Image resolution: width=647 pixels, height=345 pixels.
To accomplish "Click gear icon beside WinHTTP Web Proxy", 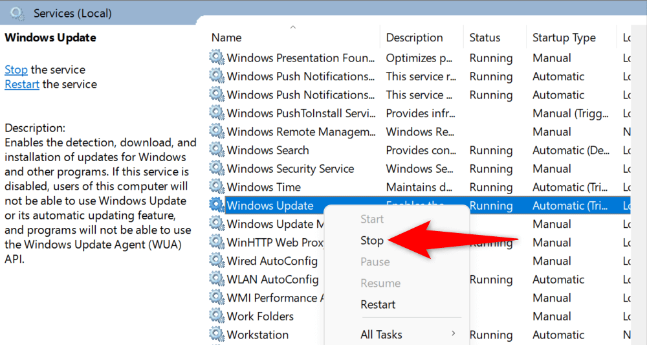I will (217, 242).
